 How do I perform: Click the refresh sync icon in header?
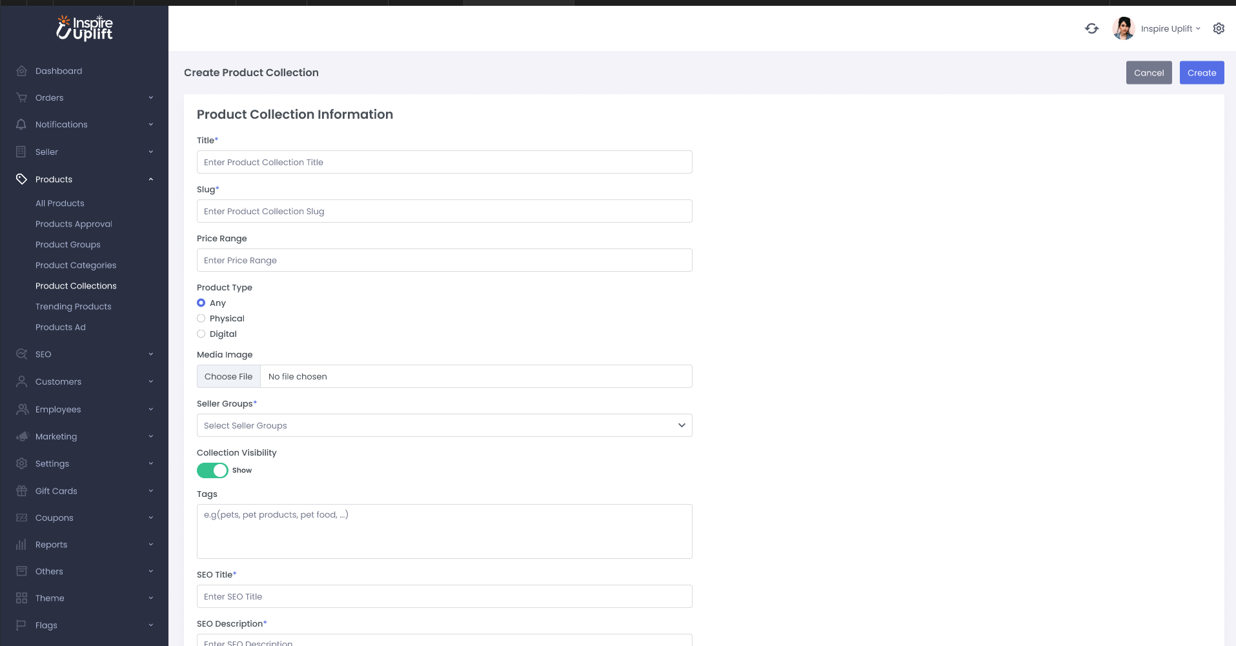coord(1091,28)
